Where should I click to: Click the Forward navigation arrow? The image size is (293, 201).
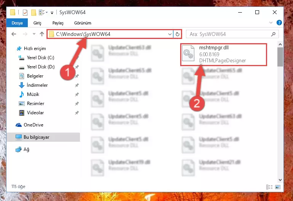pos(25,34)
